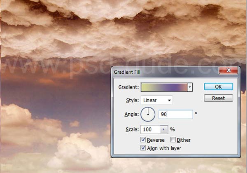Click the Reset button
Viewport: 247px width, 173px height.
click(218, 98)
